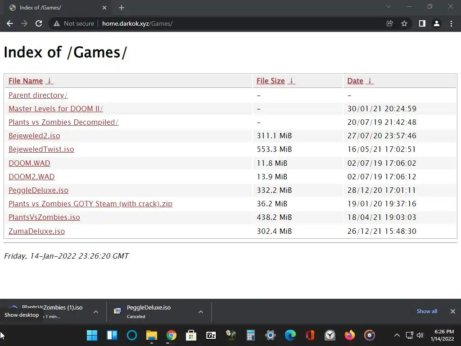The image size is (461, 346).
Task: Download DOOM2.WAD file
Action: [x=32, y=177]
